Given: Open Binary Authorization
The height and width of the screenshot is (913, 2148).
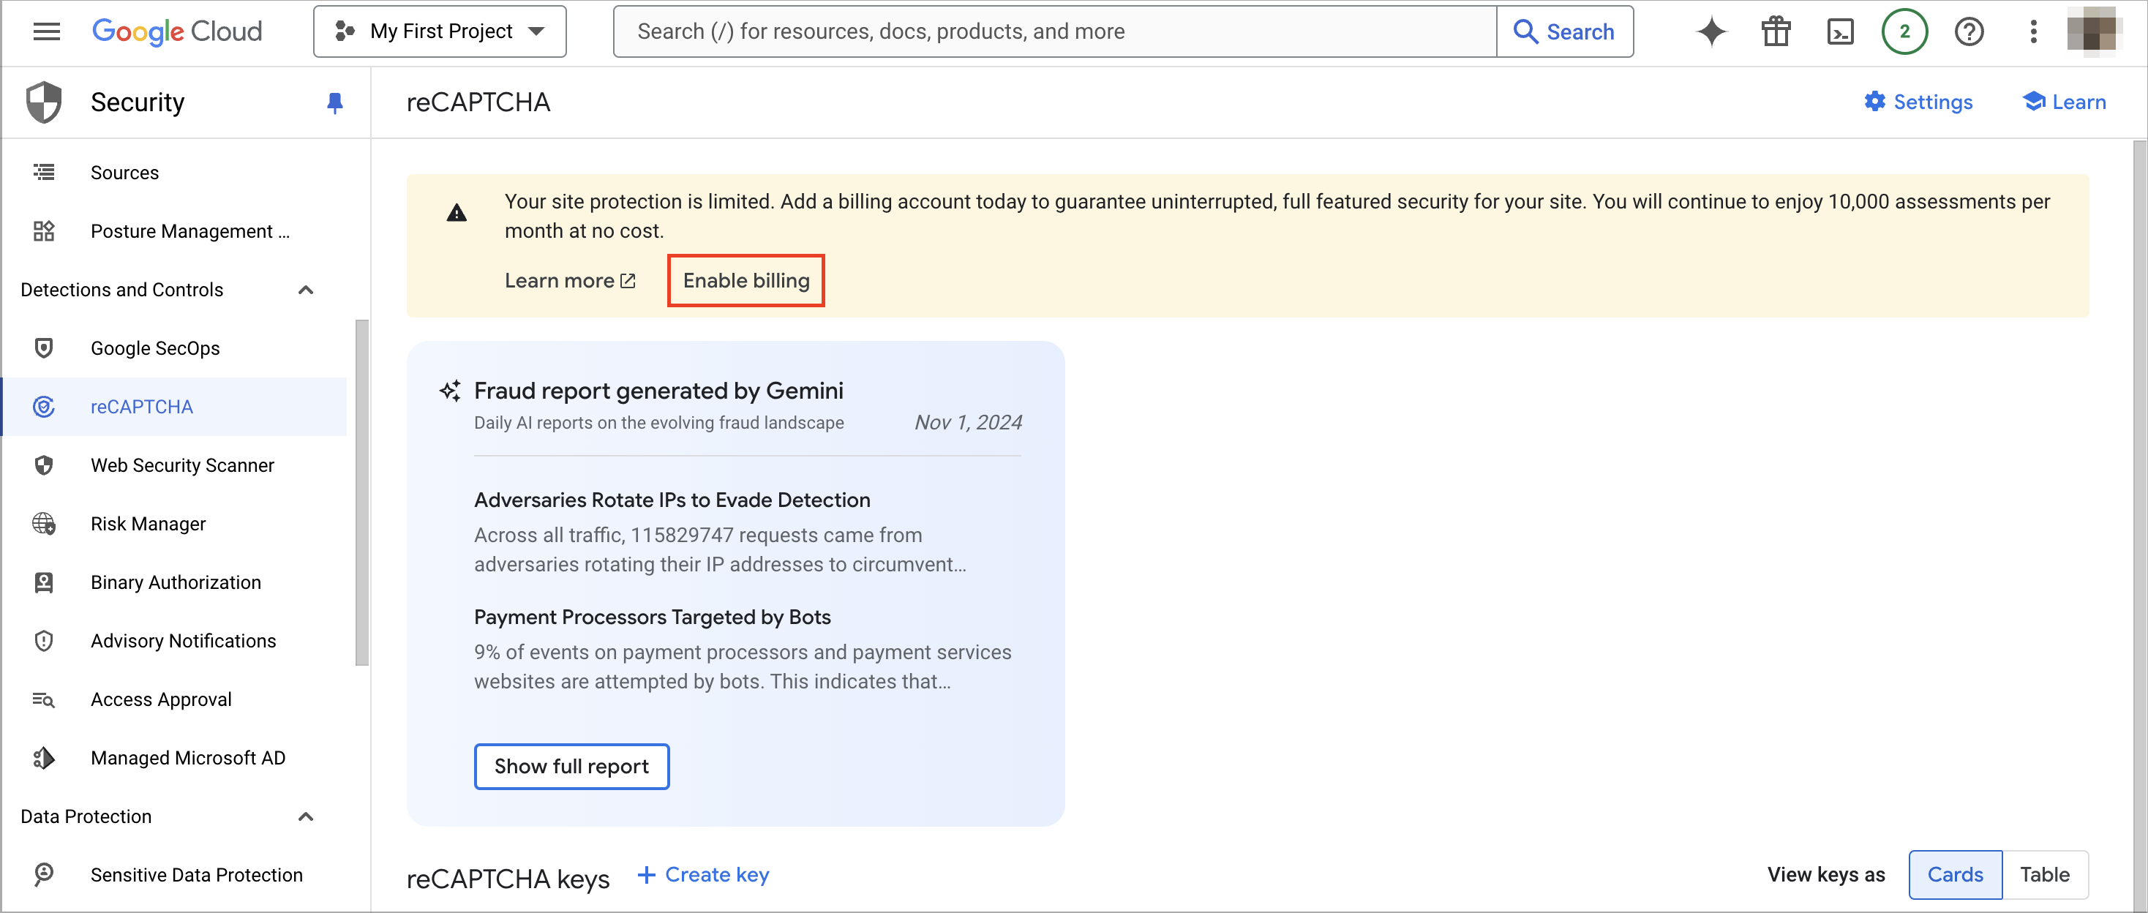Looking at the screenshot, I should pos(175,582).
